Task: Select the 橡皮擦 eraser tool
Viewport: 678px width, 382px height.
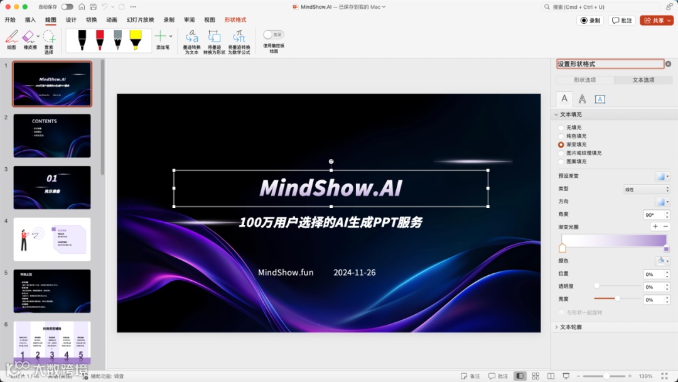Action: click(x=28, y=40)
